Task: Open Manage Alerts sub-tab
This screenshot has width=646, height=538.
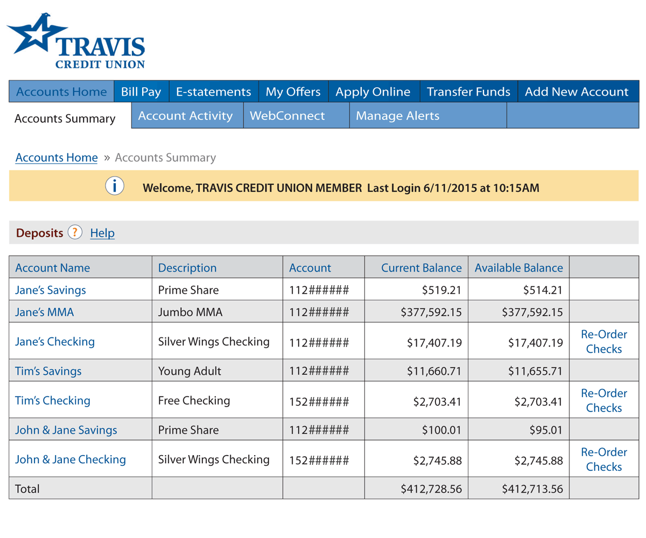Action: point(398,116)
